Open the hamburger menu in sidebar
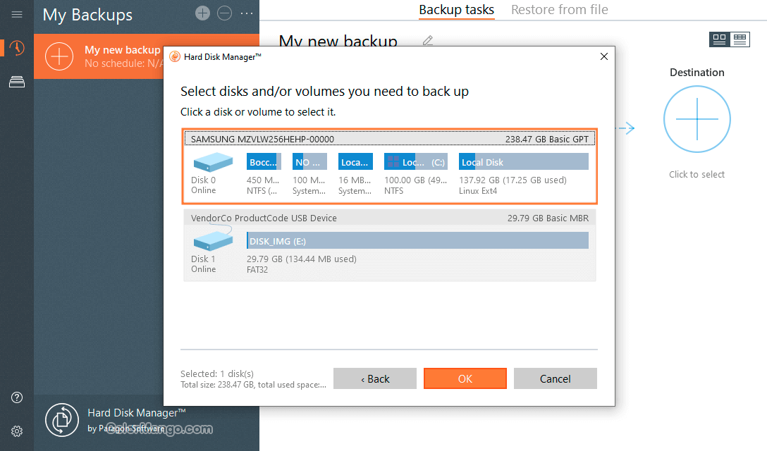The height and width of the screenshot is (451, 767). point(17,15)
